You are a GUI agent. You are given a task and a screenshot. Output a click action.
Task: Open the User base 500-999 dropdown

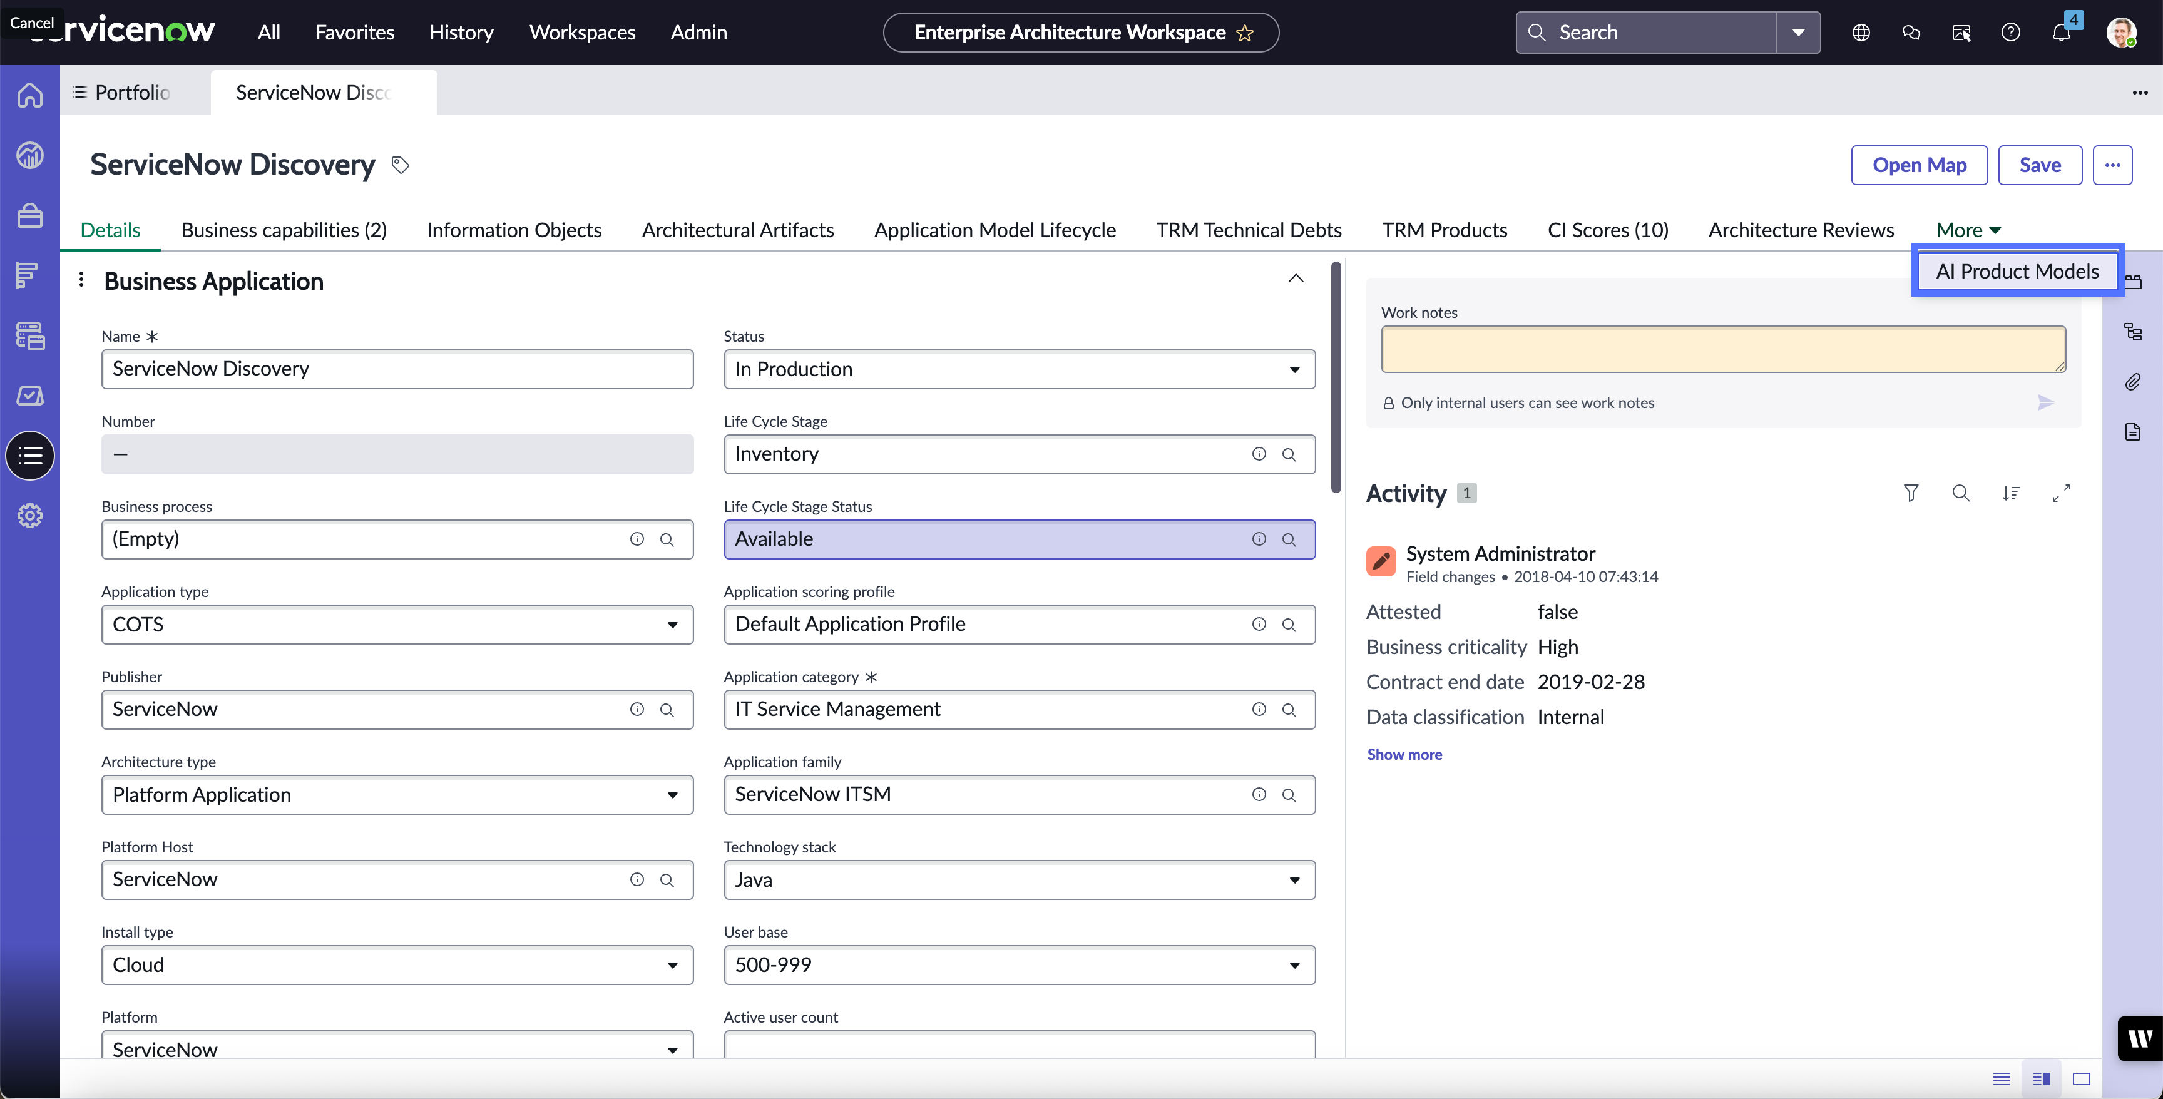[1020, 964]
